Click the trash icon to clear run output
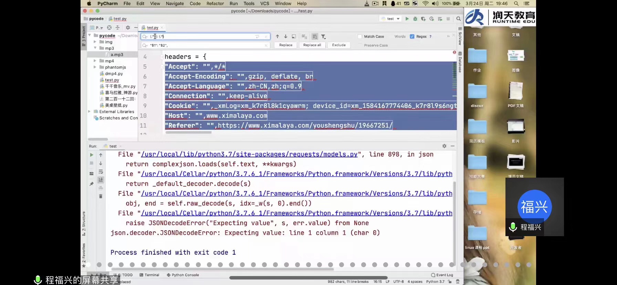Viewport: 617px width, 285px height. [x=101, y=196]
